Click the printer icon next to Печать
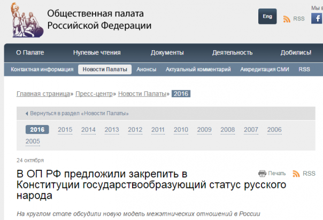 (x=262, y=174)
